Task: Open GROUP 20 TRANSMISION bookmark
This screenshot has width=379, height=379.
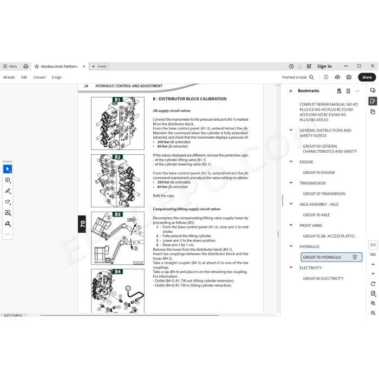Action: [x=324, y=194]
